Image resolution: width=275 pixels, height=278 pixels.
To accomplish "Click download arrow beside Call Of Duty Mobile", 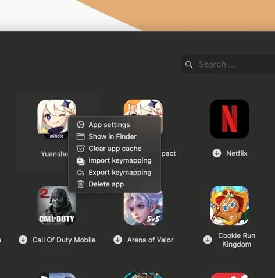I will (x=23, y=240).
